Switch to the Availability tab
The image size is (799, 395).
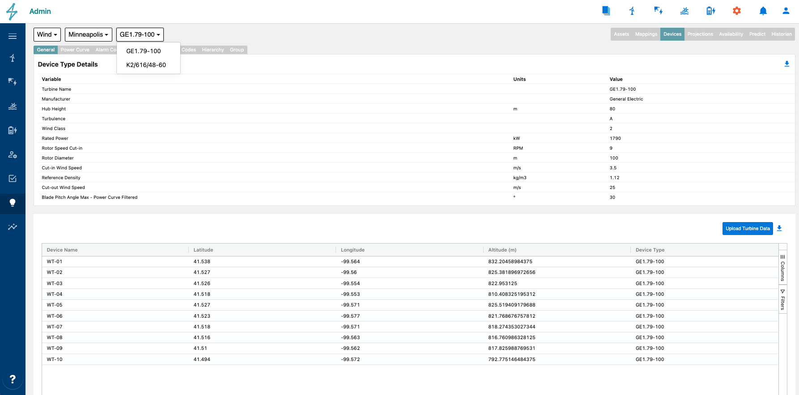pyautogui.click(x=731, y=34)
